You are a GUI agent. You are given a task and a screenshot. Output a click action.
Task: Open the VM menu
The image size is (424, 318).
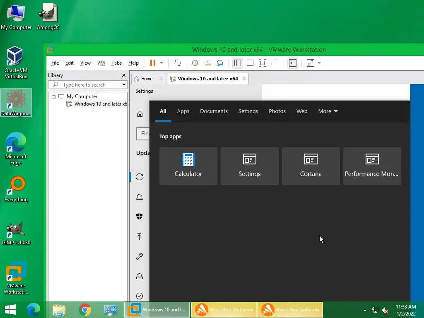coord(101,63)
